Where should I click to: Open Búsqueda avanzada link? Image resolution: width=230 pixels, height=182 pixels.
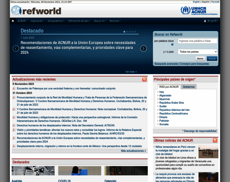(166, 64)
